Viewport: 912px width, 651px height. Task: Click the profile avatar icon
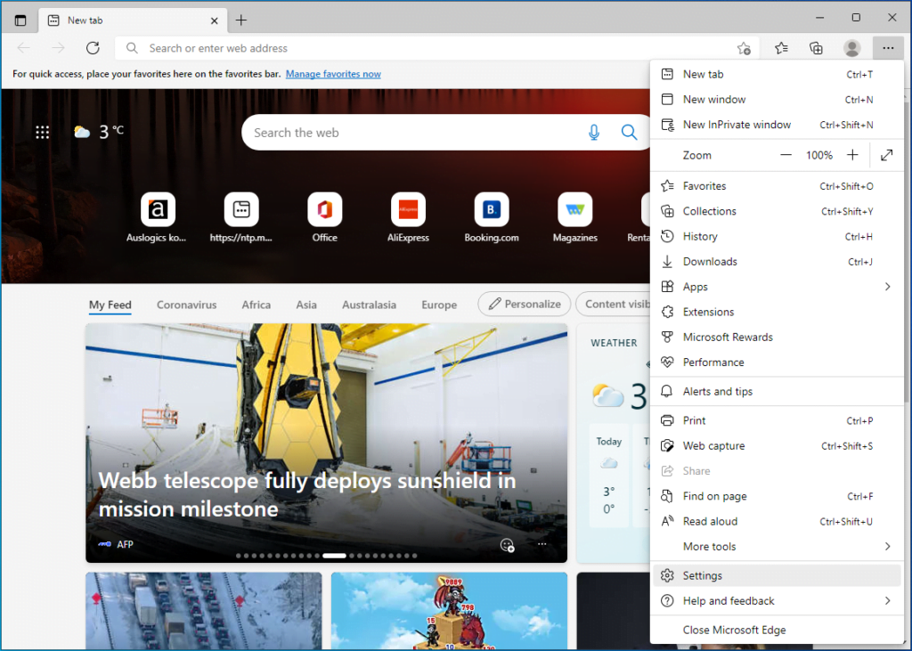click(x=851, y=48)
